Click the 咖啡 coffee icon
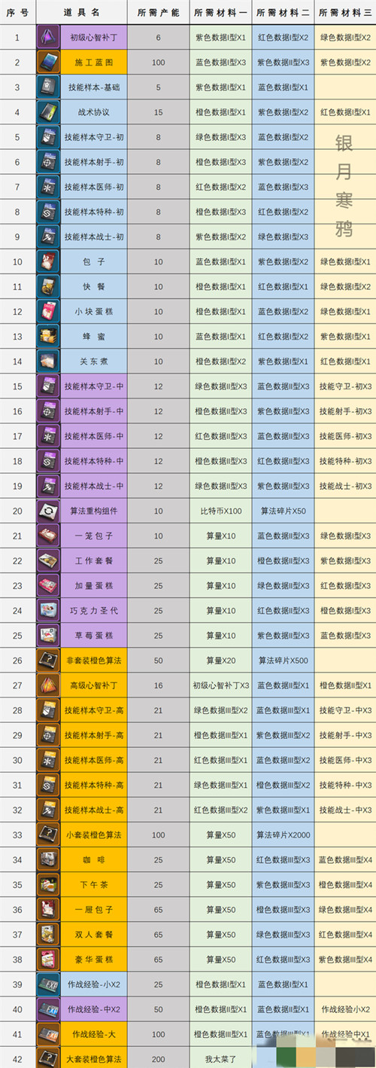376x1068 pixels. 47,859
